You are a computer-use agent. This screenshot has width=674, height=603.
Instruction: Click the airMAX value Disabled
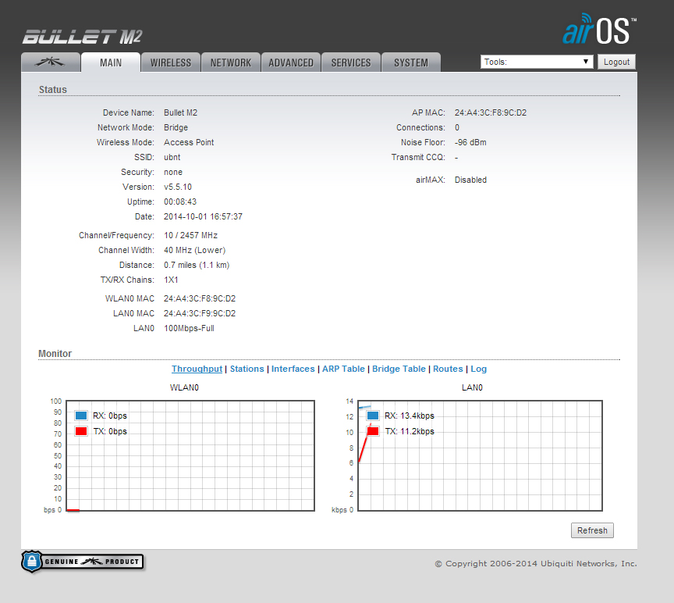coord(470,180)
